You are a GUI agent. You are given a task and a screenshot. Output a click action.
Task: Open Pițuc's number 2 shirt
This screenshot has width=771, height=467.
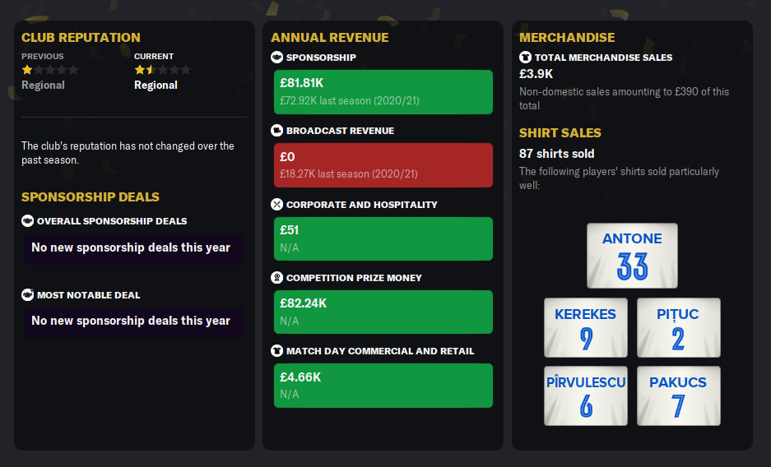678,327
